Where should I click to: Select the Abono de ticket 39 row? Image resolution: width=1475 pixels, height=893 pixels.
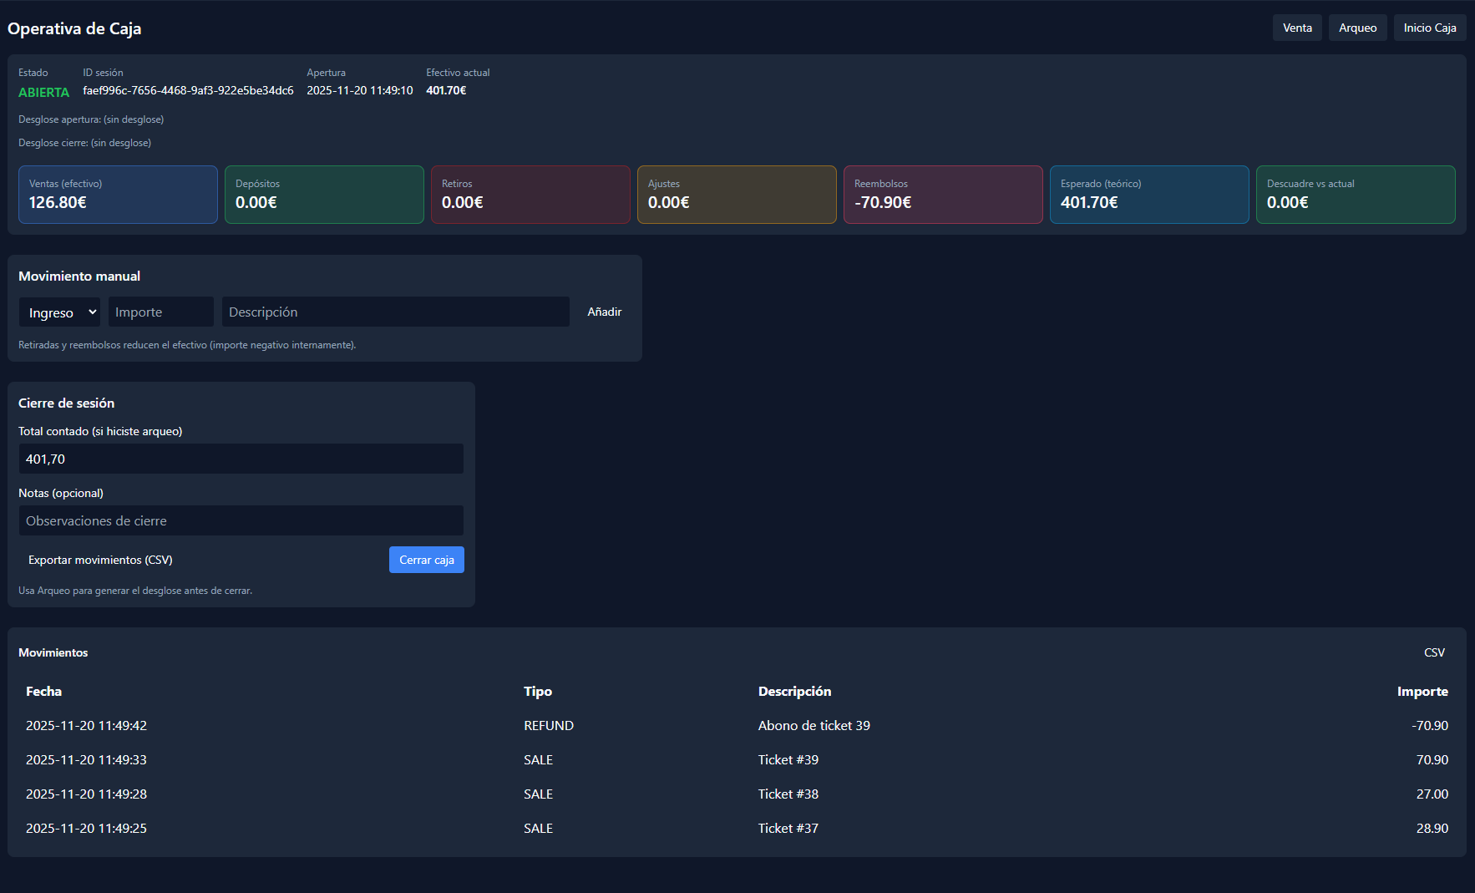pyautogui.click(x=814, y=725)
